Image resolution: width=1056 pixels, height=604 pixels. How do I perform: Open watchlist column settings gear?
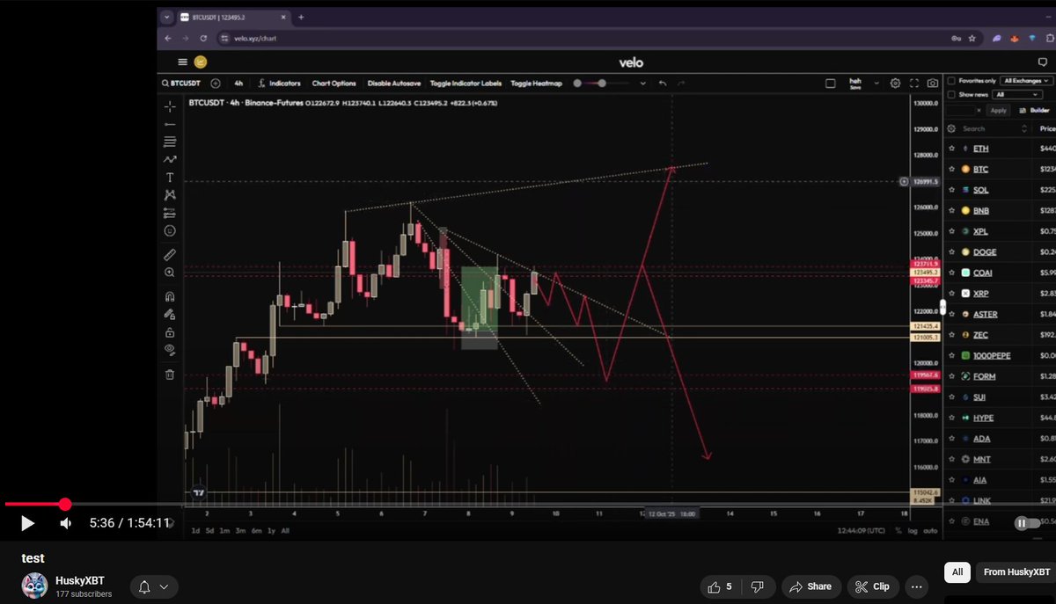click(951, 128)
